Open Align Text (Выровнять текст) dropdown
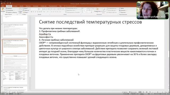 70,10
